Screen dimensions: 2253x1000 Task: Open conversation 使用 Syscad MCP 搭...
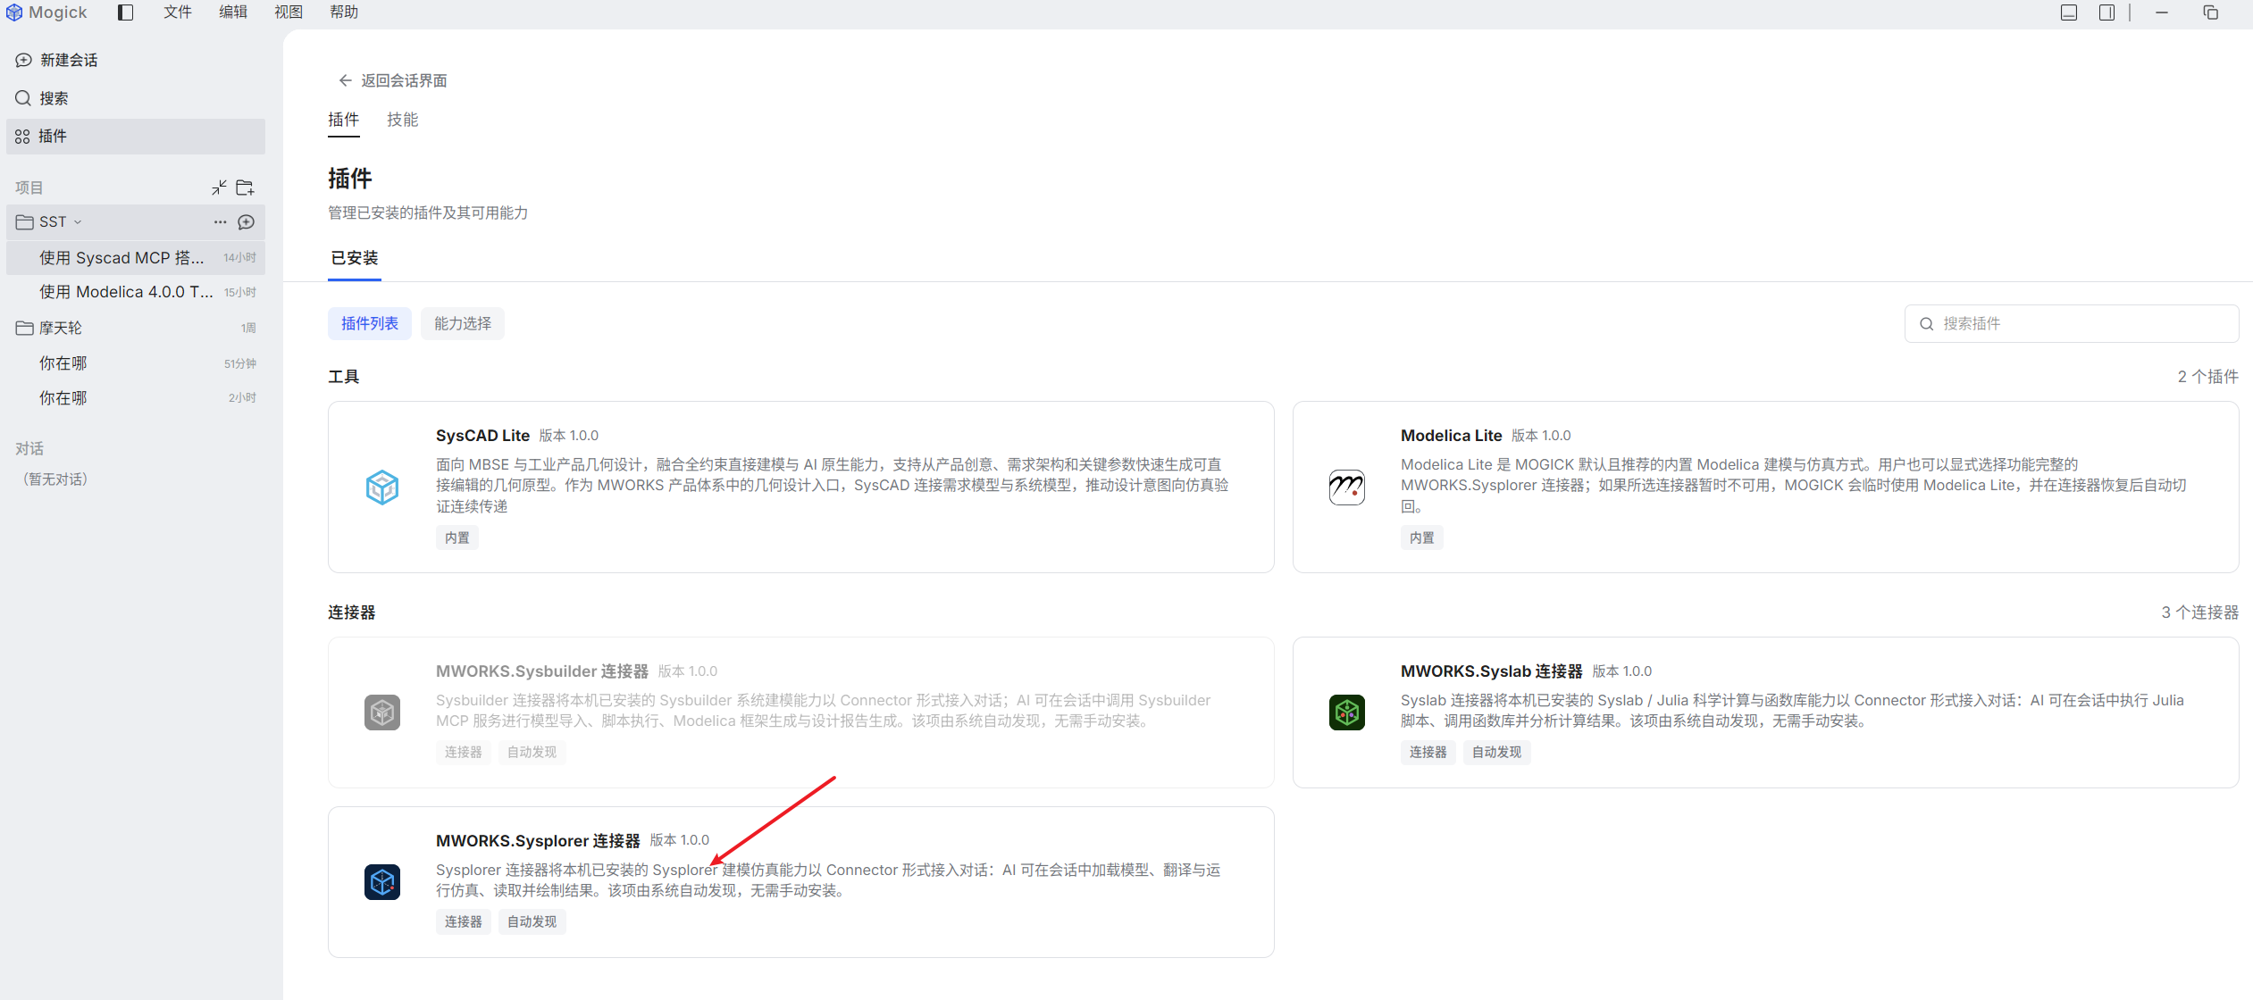pyautogui.click(x=136, y=257)
